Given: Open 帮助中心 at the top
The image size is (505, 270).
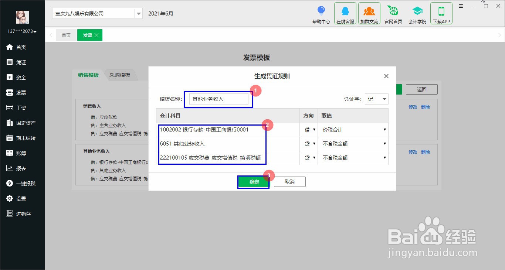Looking at the screenshot, I should pos(321,14).
